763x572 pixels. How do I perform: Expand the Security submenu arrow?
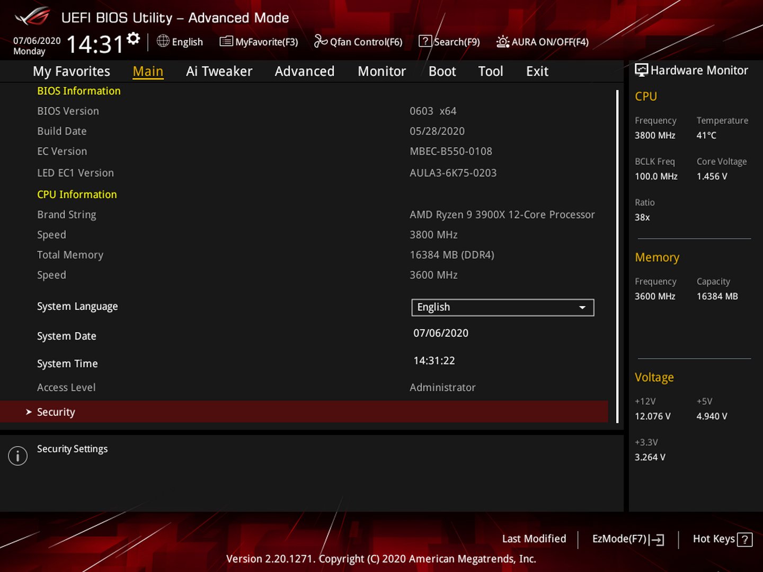(29, 412)
